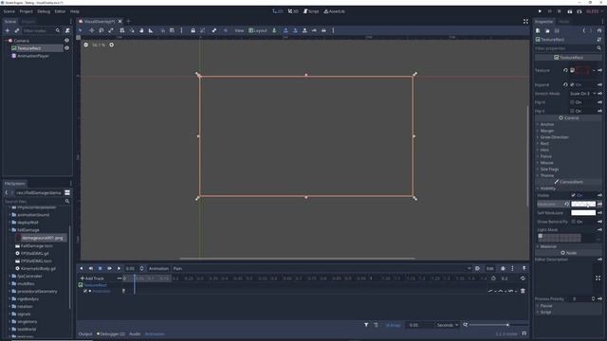Zoom in the canvas viewport
This screenshot has width=607, height=341.
112,45
